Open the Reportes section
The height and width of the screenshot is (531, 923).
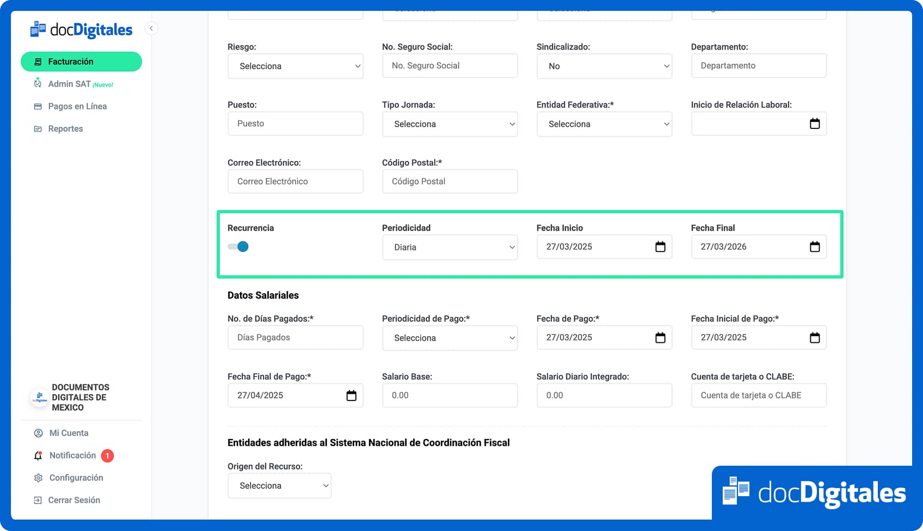tap(65, 129)
